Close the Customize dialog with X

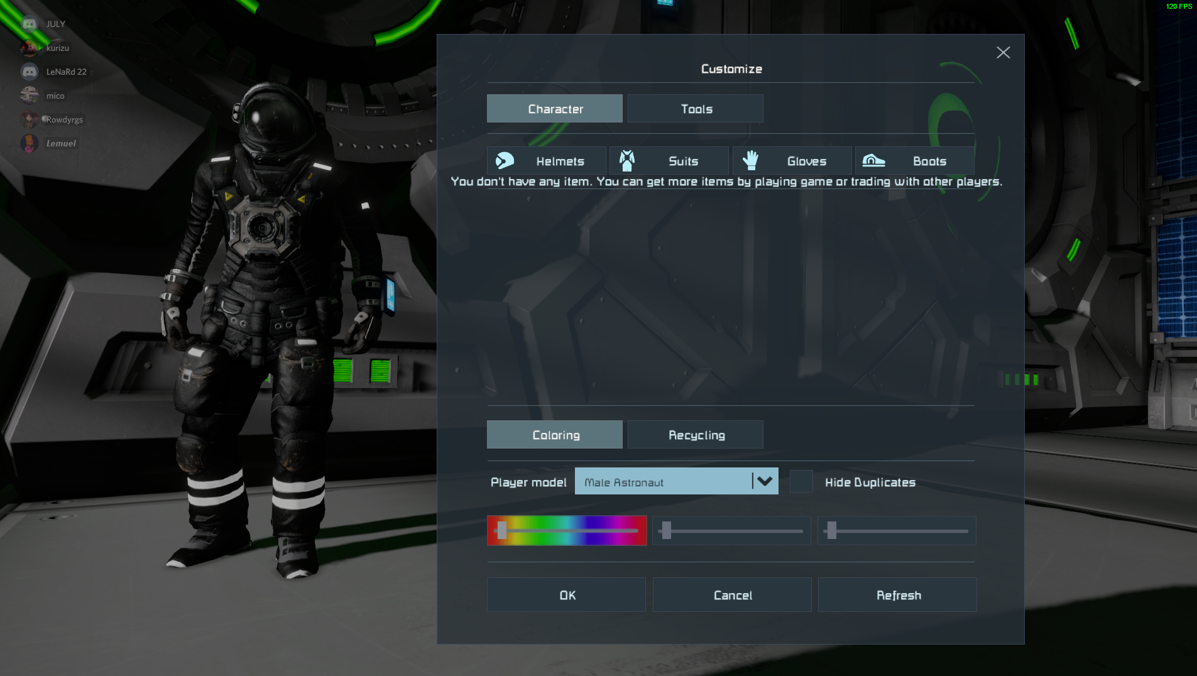pyautogui.click(x=1003, y=53)
